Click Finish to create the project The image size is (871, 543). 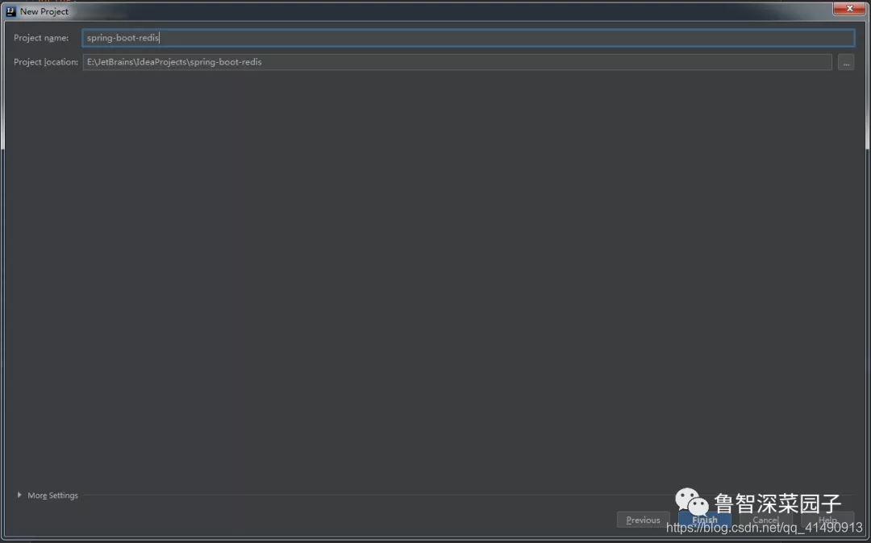tap(704, 520)
